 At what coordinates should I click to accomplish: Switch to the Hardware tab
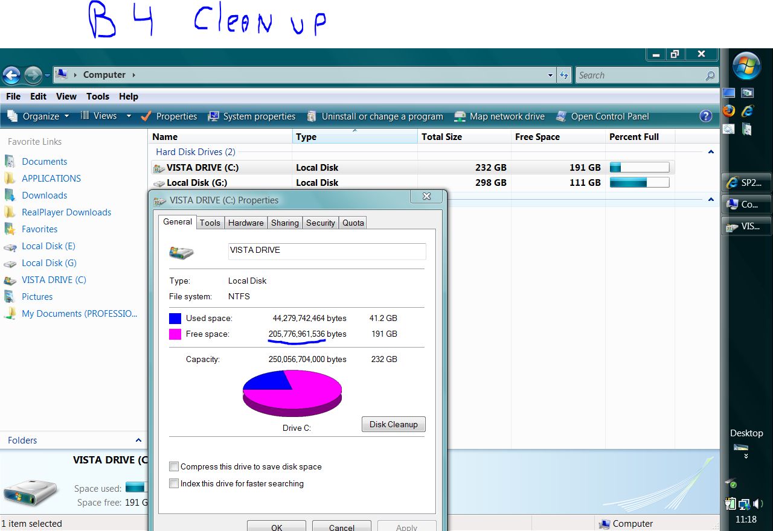pos(246,223)
